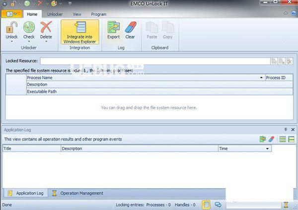Click the status bar progress field

click(x=253, y=205)
